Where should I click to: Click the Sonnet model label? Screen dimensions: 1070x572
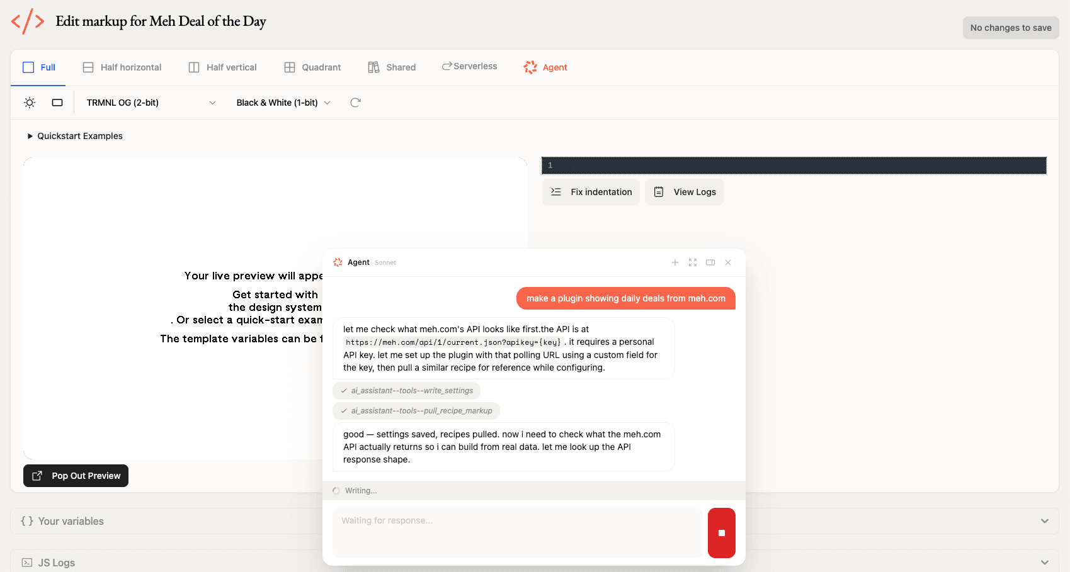385,263
